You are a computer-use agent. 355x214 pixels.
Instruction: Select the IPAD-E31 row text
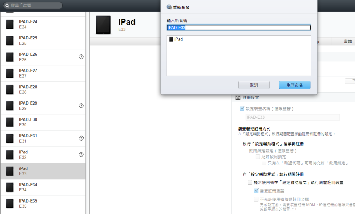28,136
